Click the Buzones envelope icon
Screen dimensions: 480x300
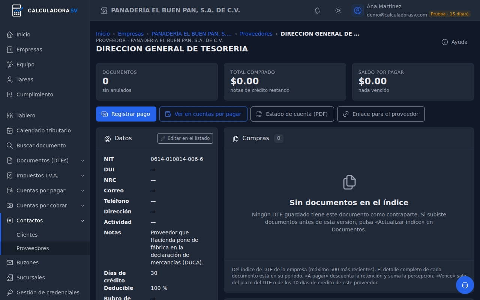10,262
